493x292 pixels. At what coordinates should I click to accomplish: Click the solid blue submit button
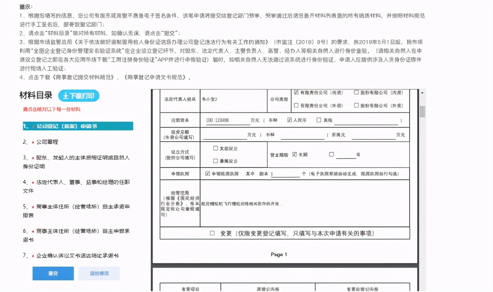(x=53, y=273)
